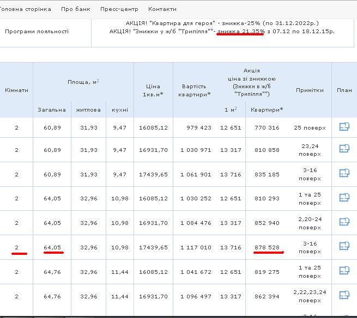Open floor plan icon for 862 394 row
The height and width of the screenshot is (318, 357).
coord(344,295)
